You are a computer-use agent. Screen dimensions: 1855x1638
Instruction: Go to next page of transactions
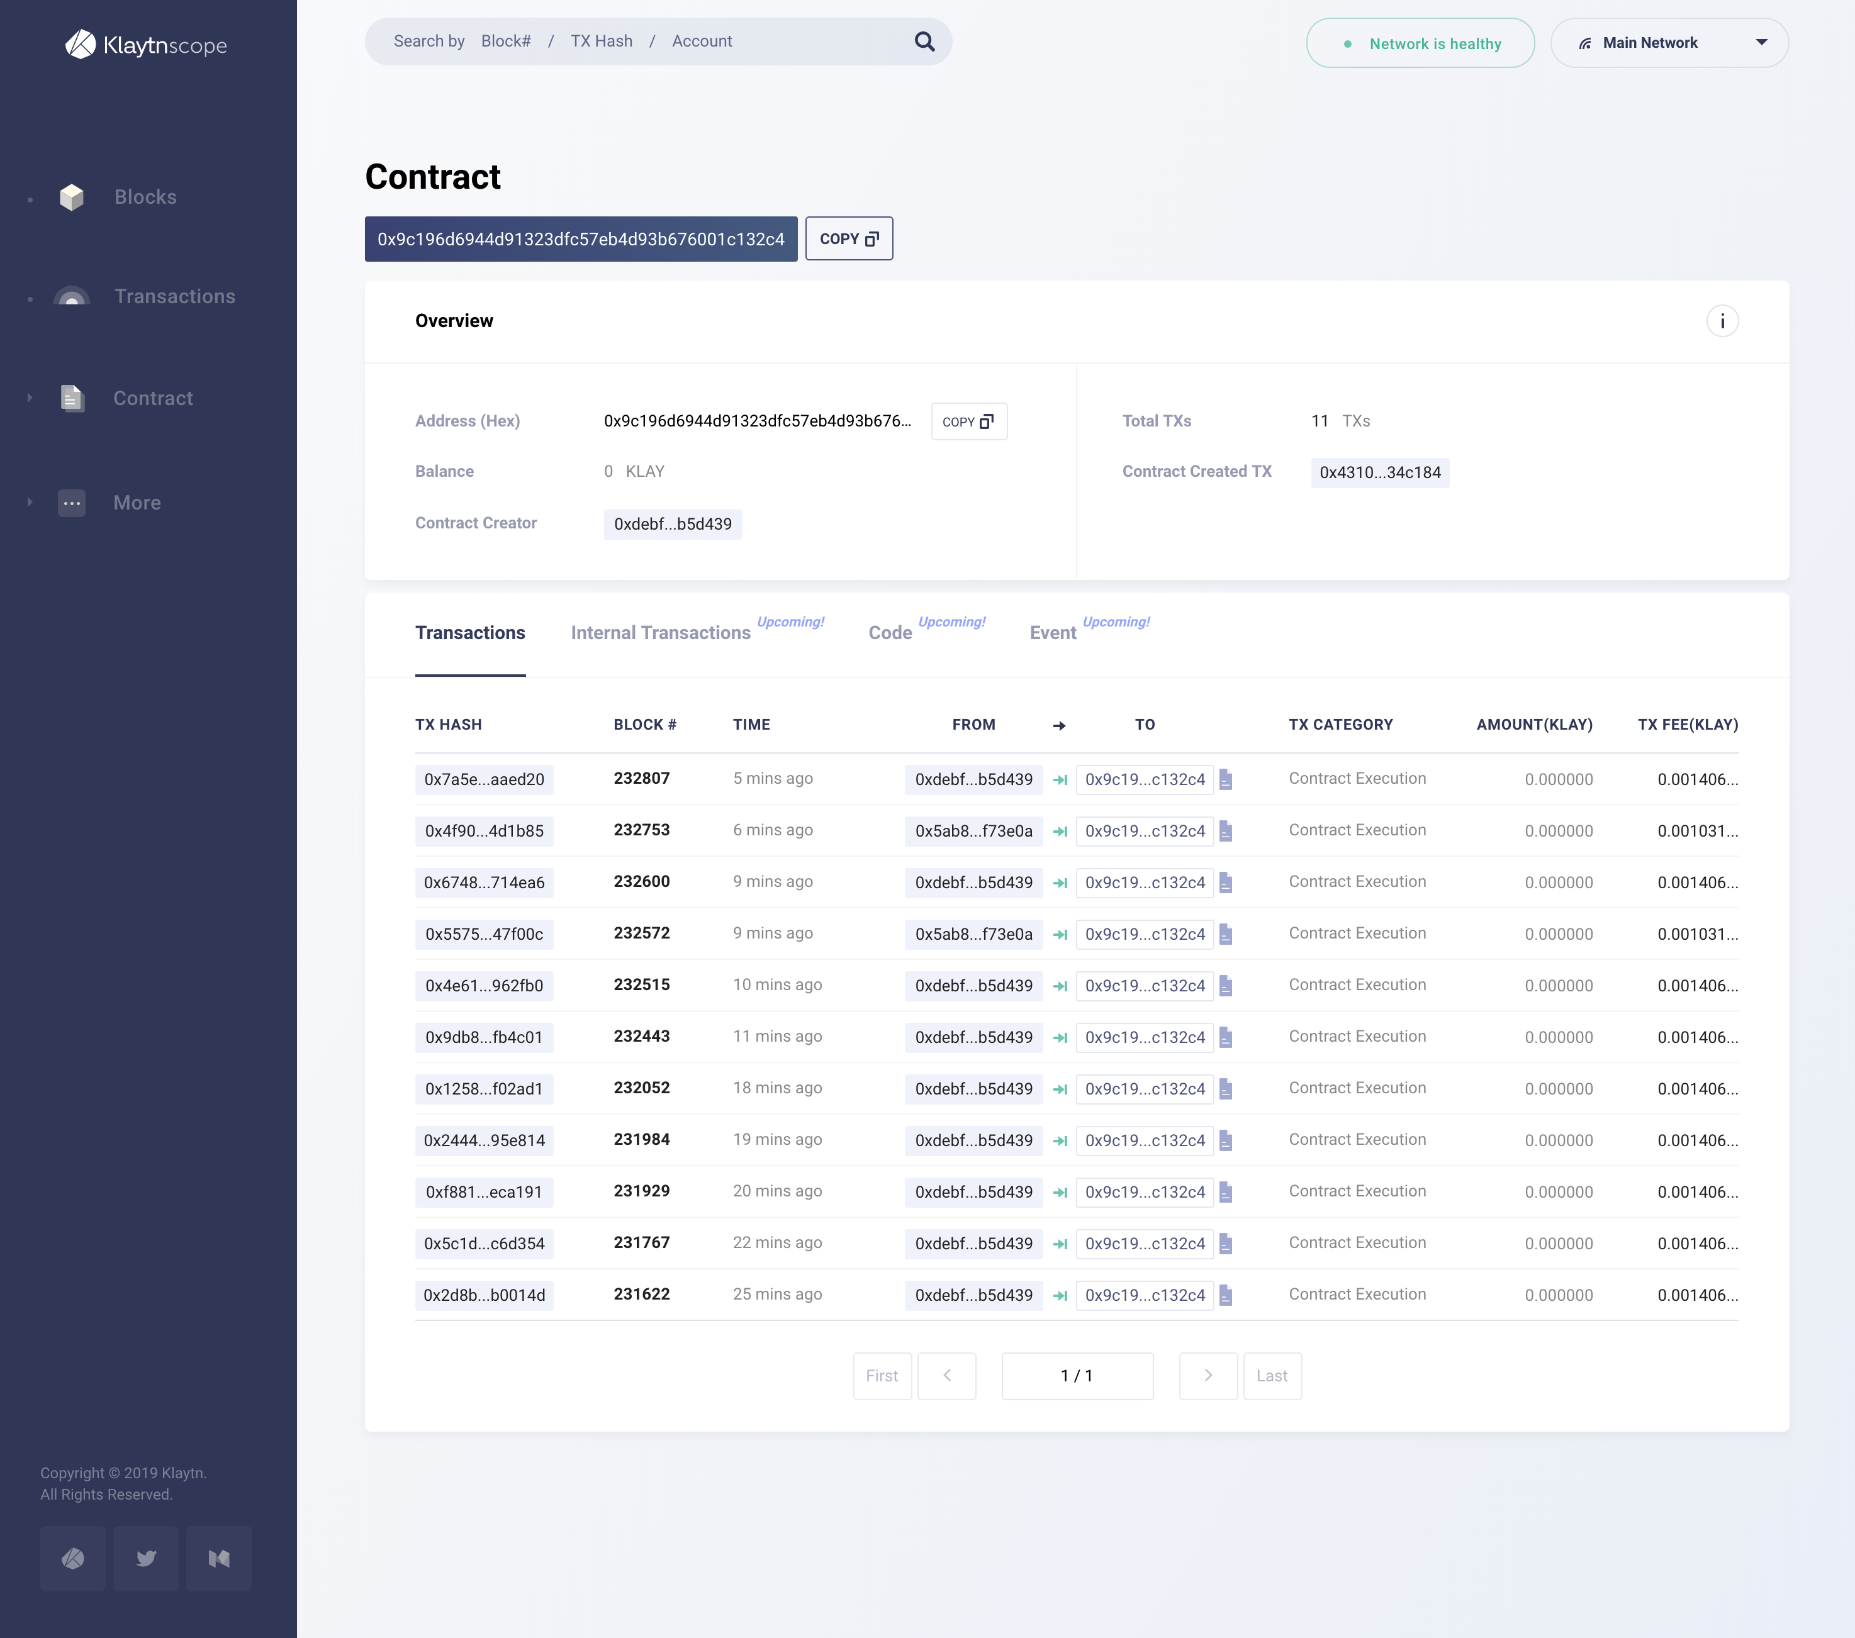pyautogui.click(x=1207, y=1376)
